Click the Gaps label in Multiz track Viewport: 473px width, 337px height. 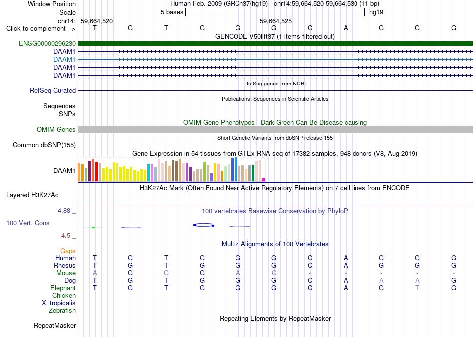point(68,251)
